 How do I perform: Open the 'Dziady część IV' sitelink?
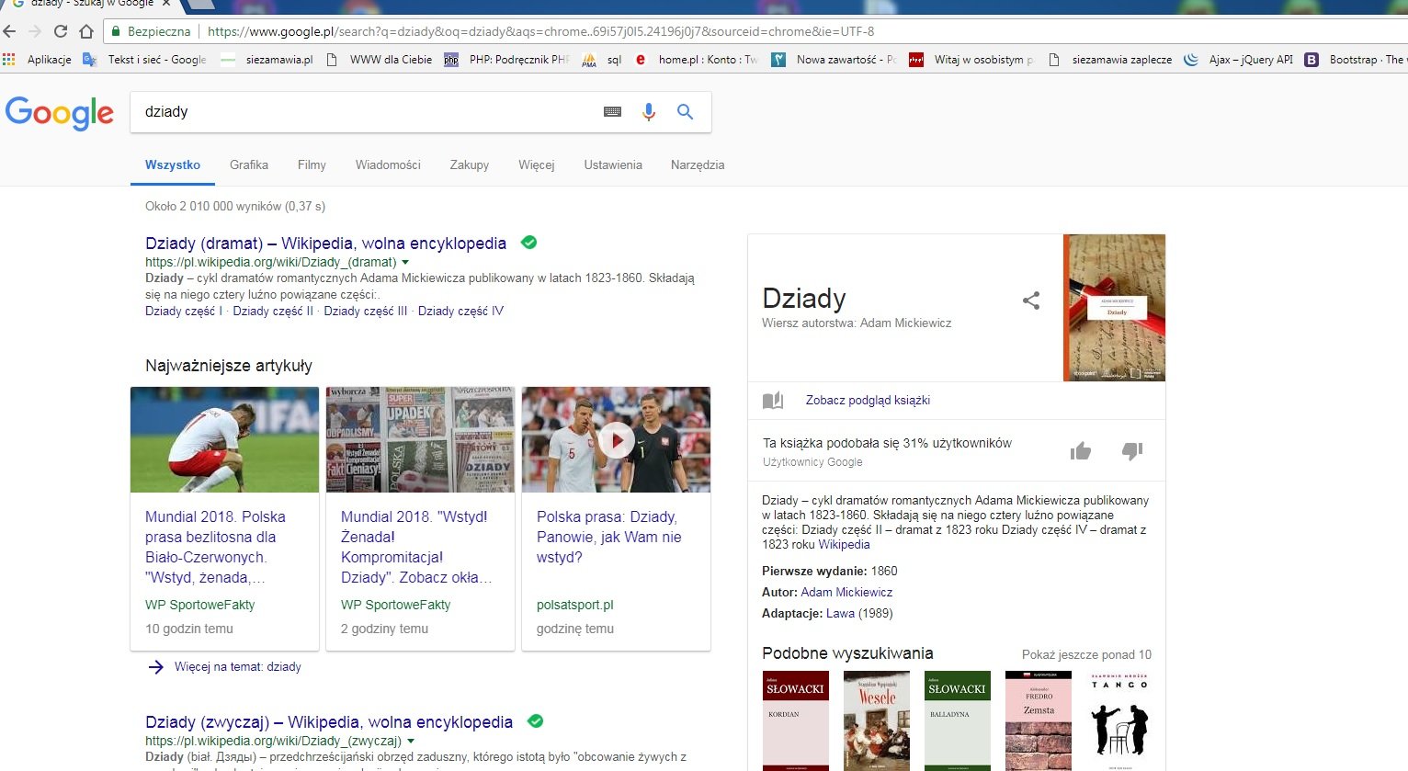460,312
